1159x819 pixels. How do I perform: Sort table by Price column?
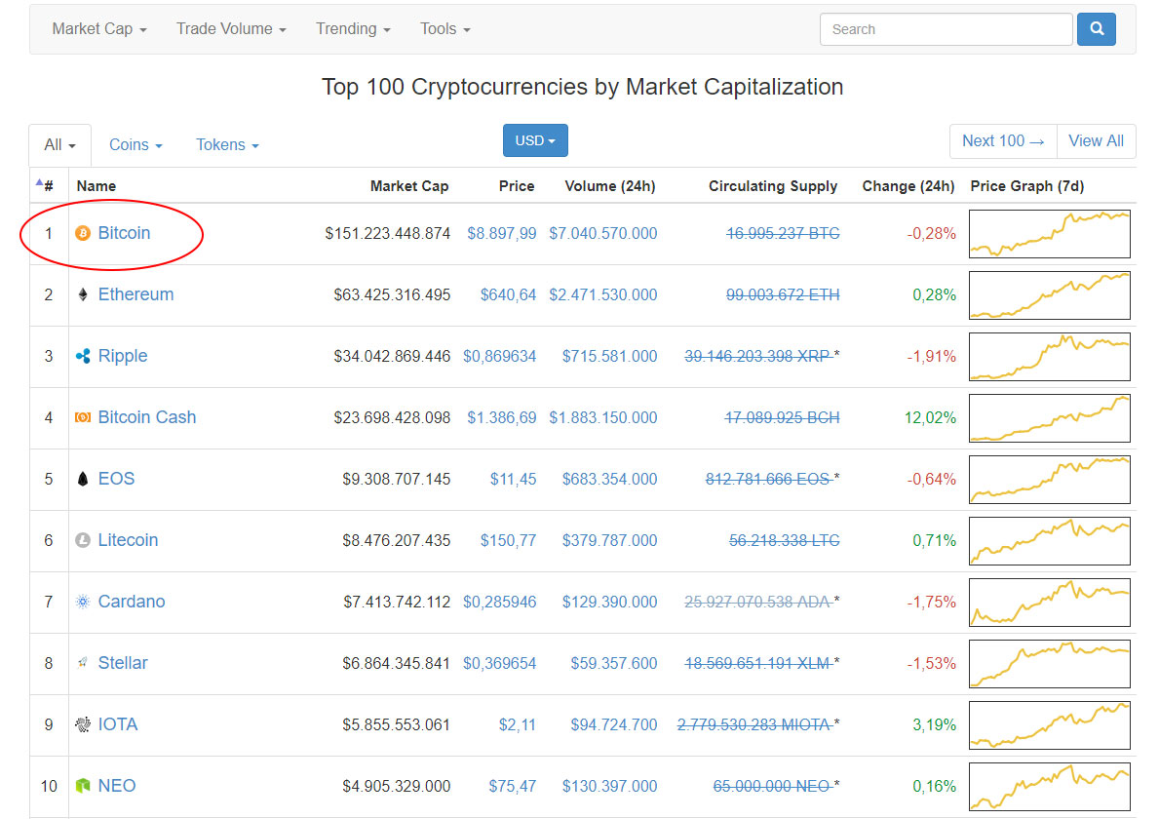(x=516, y=186)
